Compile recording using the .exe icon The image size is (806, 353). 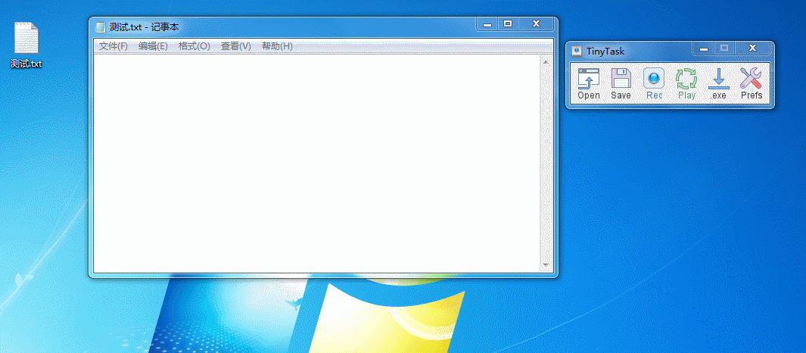click(x=719, y=84)
